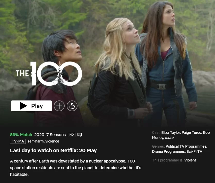Click the show synopsis text
The image size is (215, 183).
coord(75,168)
